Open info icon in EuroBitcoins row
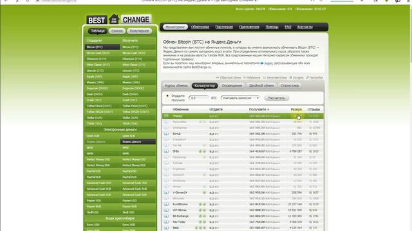Viewport: 412px width, 231px height. tap(166, 204)
